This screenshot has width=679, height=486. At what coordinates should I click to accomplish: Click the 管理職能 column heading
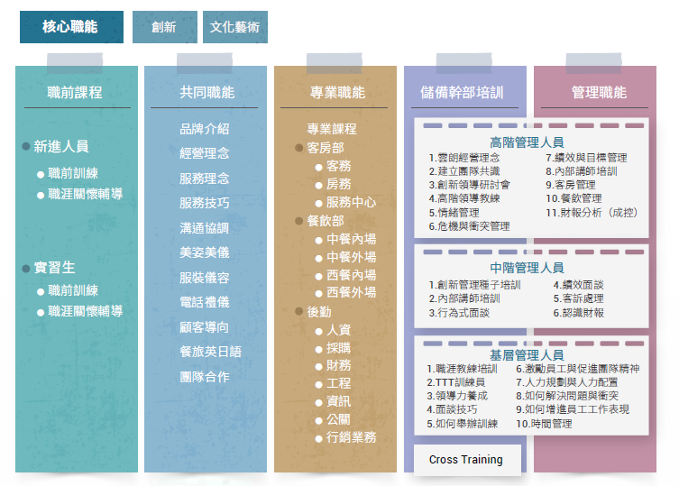pyautogui.click(x=599, y=92)
